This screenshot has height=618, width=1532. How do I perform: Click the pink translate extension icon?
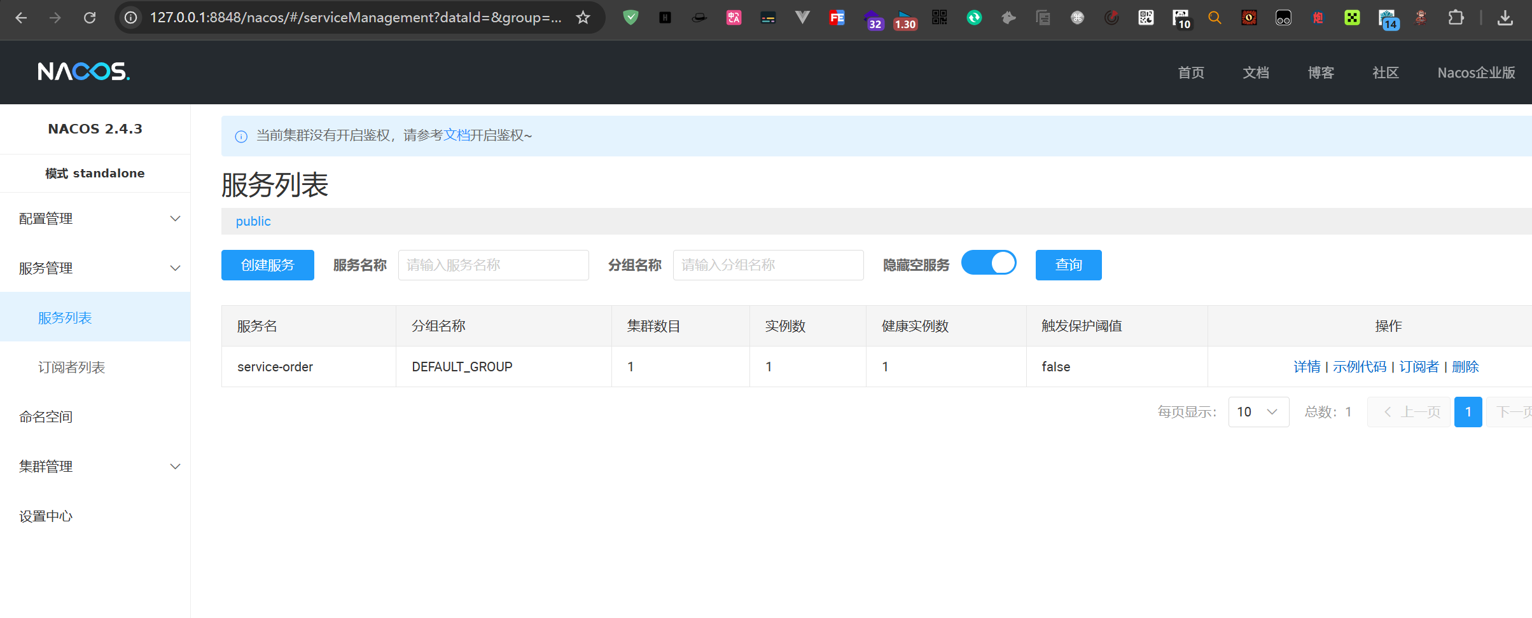pos(734,18)
